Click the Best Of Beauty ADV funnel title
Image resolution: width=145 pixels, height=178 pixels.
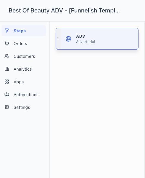(x=64, y=11)
